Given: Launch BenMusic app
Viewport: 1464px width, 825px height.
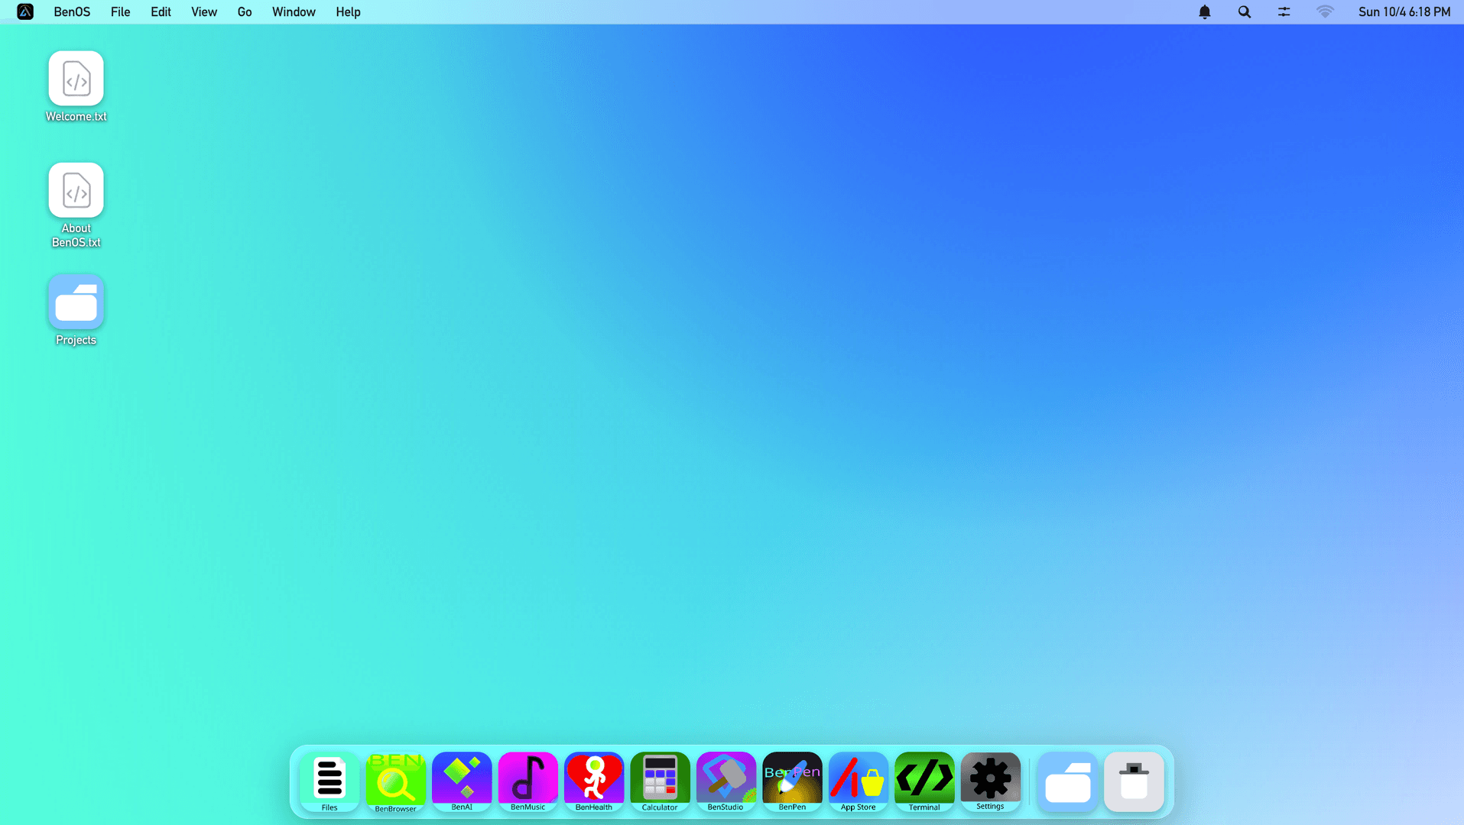Looking at the screenshot, I should 527,781.
